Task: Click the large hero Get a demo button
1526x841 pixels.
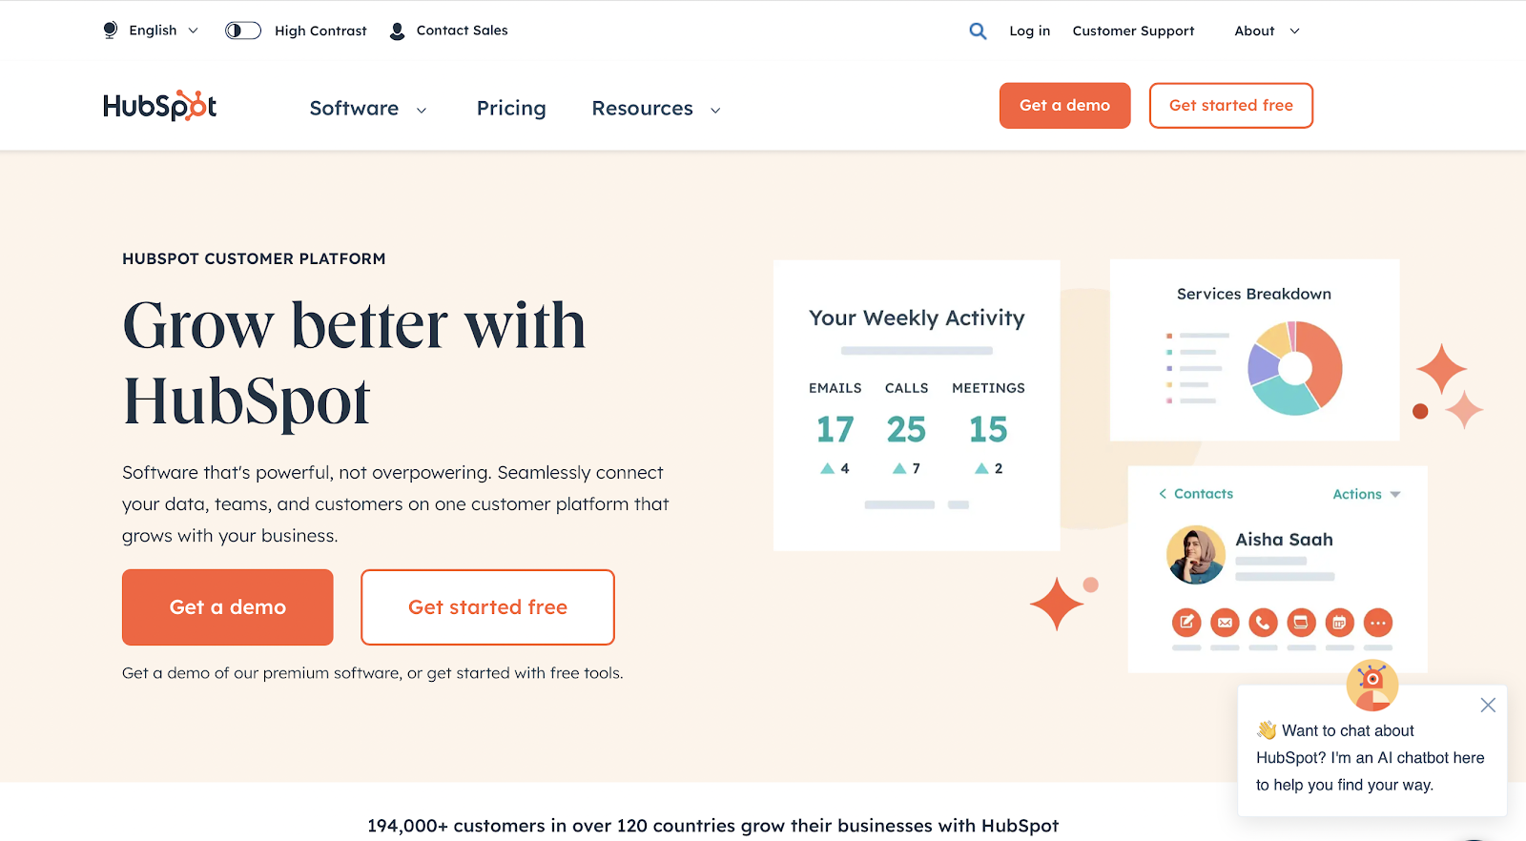Action: (228, 607)
